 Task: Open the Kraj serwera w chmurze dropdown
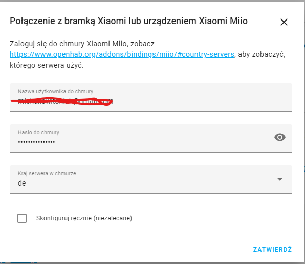151,179
